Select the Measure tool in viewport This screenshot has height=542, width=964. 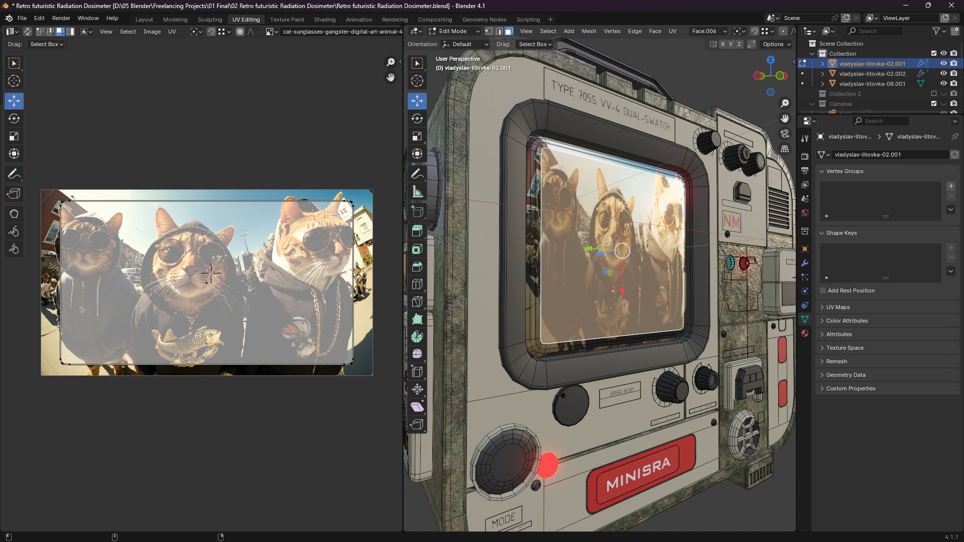[417, 192]
